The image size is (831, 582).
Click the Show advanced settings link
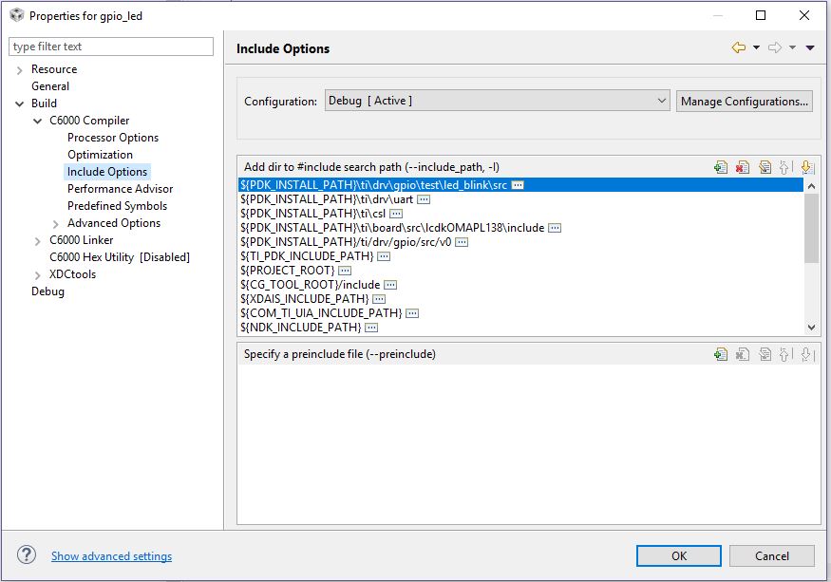(x=111, y=556)
